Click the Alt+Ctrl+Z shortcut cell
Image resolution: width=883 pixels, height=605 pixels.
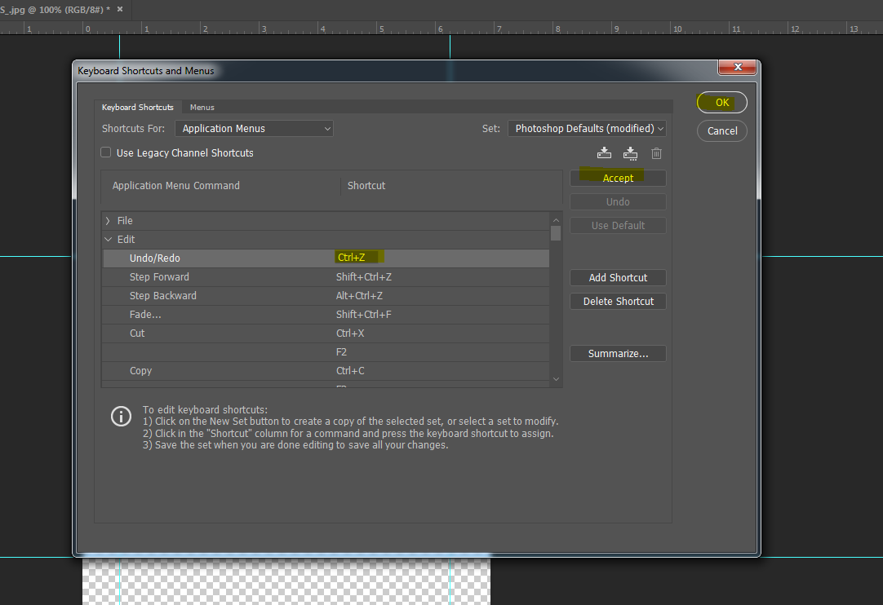359,295
